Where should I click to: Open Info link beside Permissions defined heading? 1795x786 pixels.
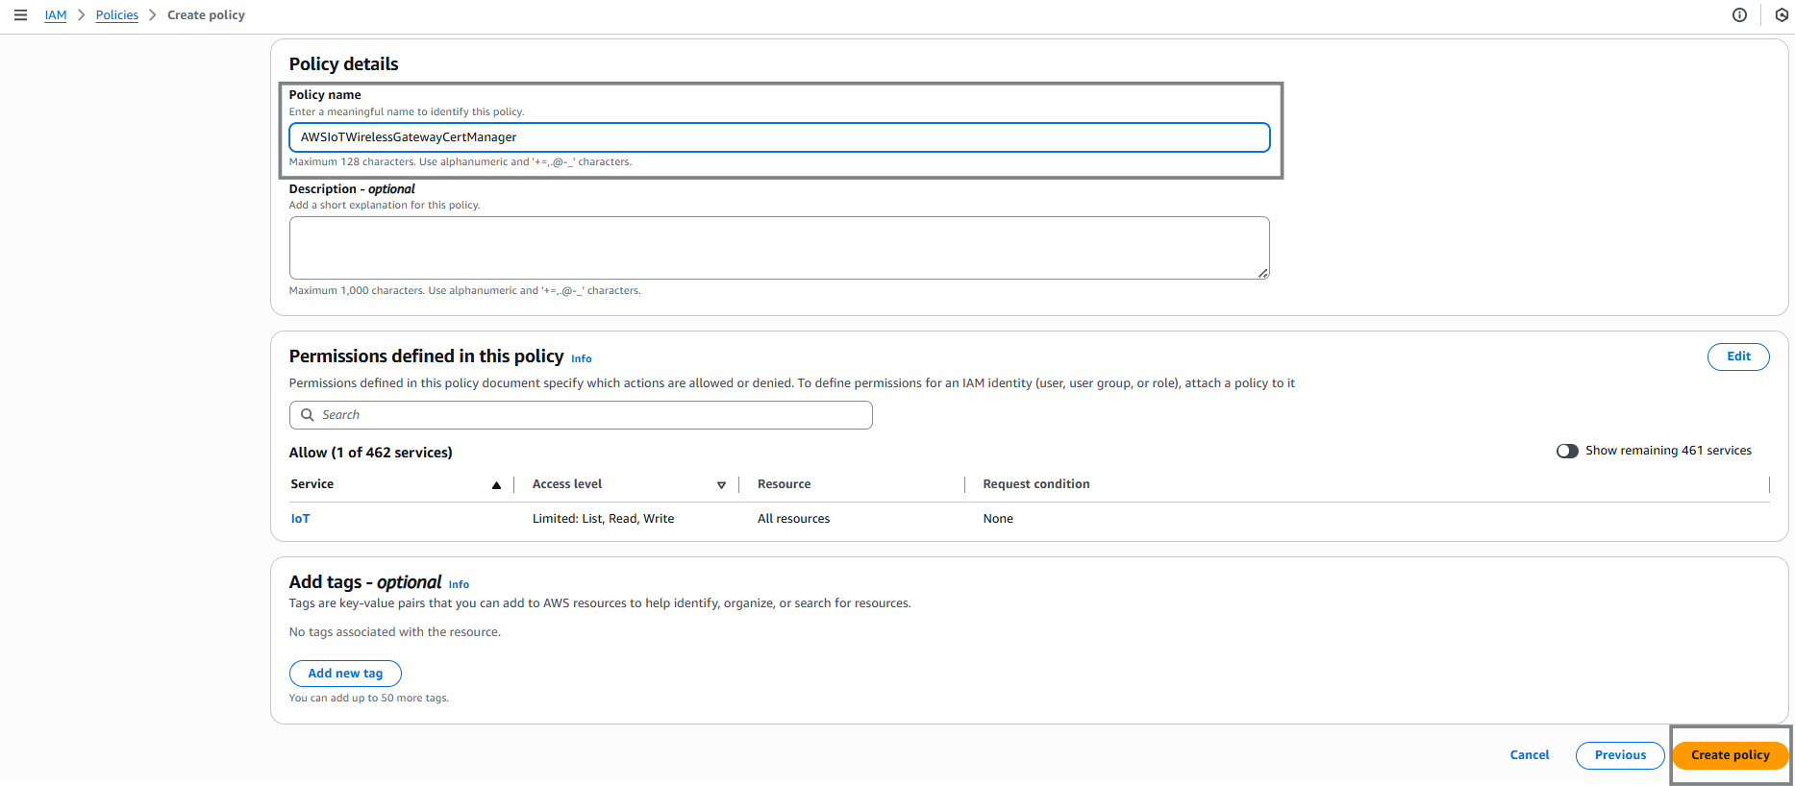tap(582, 358)
